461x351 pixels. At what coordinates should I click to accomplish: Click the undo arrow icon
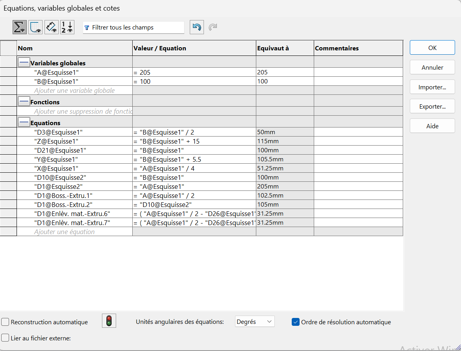coord(197,28)
